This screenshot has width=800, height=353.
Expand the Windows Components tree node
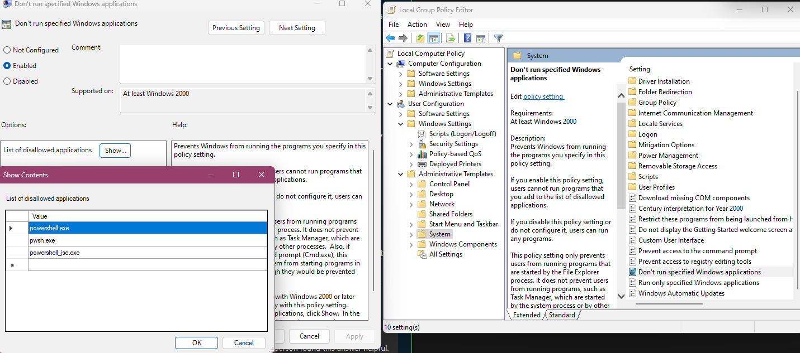pos(411,244)
